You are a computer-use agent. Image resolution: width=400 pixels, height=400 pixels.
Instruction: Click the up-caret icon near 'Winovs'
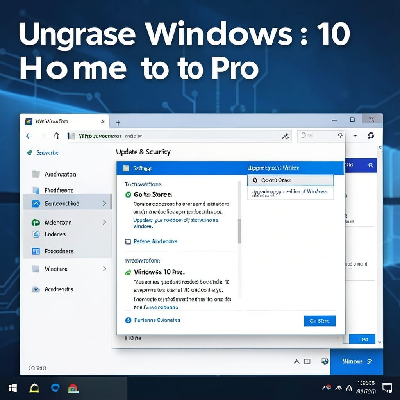tap(296, 361)
